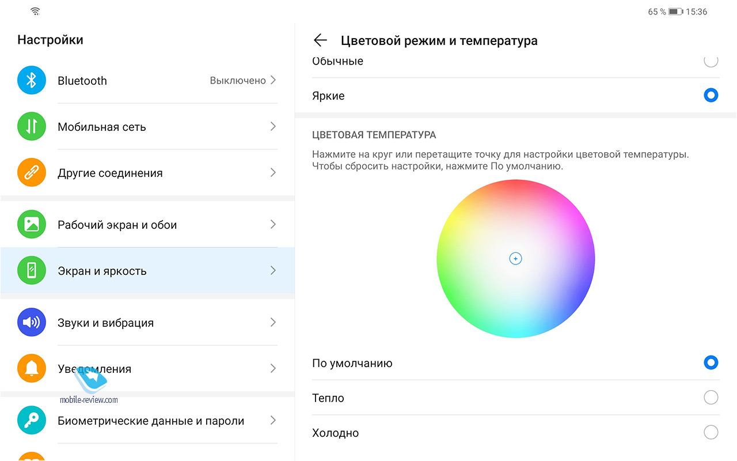Tap the Яркие label text

click(x=328, y=96)
